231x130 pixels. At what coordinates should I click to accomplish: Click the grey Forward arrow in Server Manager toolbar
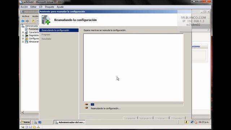tap(27, 21)
